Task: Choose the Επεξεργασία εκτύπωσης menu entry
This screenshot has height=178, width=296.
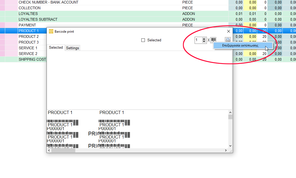Action: 243,45
